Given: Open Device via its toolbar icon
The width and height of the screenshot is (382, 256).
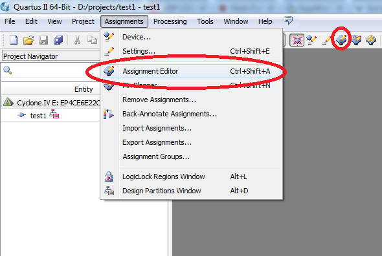Looking at the screenshot, I should tap(311, 40).
